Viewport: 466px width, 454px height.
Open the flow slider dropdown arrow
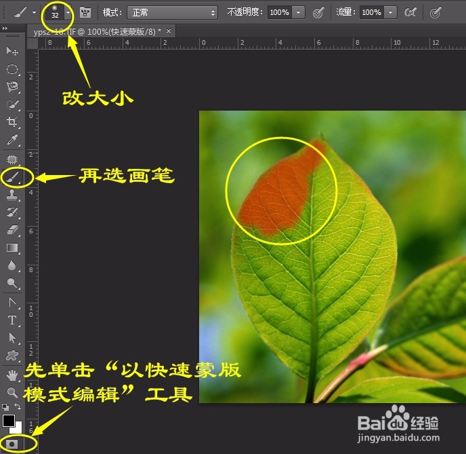[x=391, y=12]
